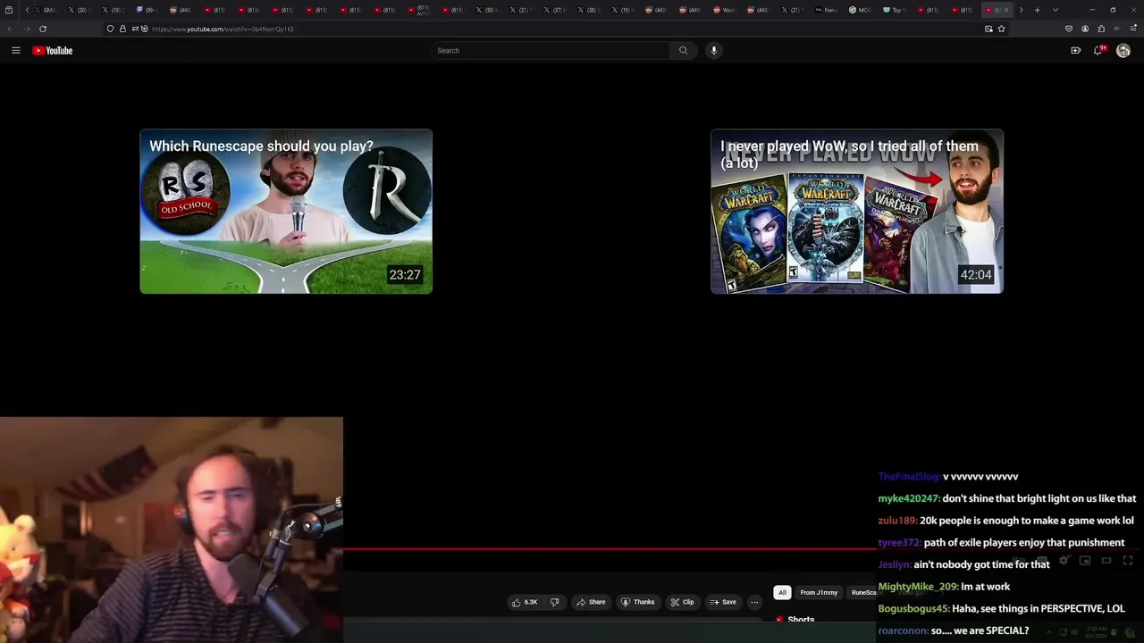1144x643 pixels.
Task: Reload the page in Firefox
Action: coord(42,29)
